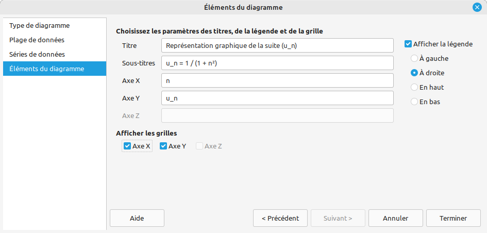This screenshot has width=487, height=233.
Task: Open the Séries de données step
Action: (37, 54)
